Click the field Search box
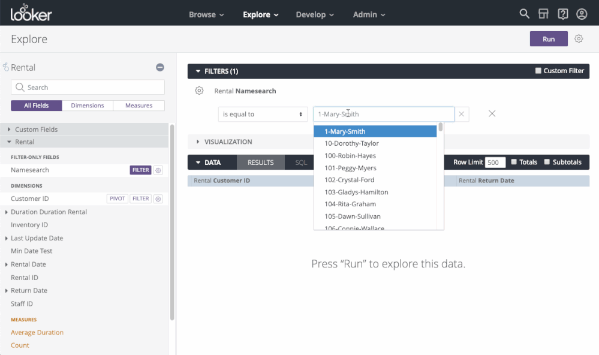 88,88
